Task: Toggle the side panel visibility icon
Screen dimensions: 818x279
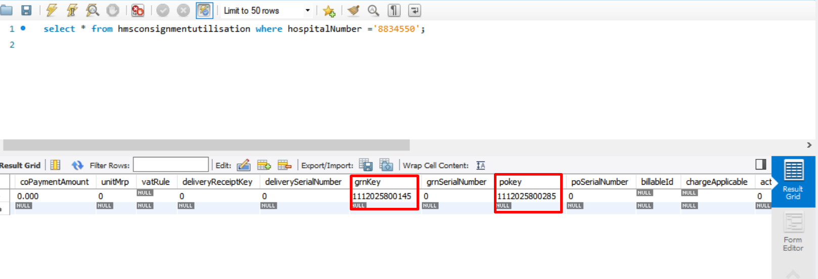Action: 760,164
